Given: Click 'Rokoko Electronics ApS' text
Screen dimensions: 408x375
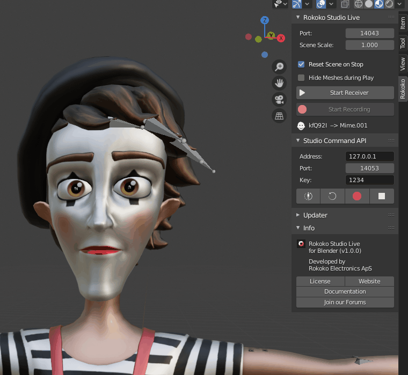Looking at the screenshot, I should pos(340,268).
